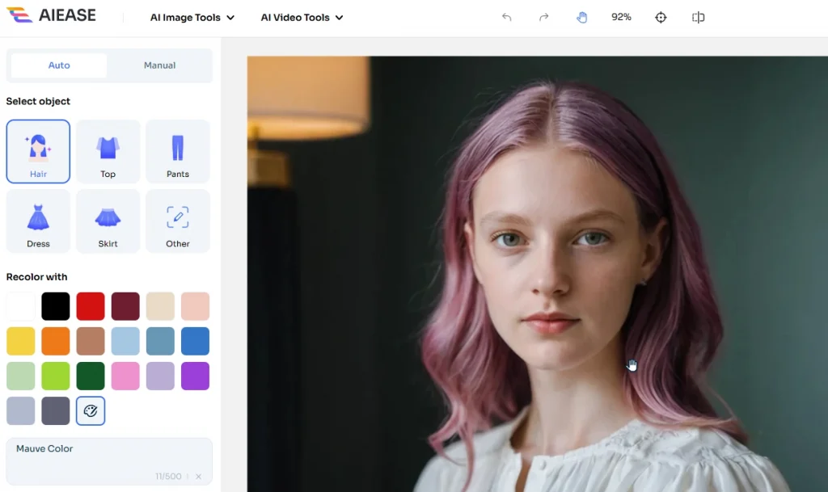Choose the Skirt object option
Viewport: 828px width, 492px height.
pos(108,221)
